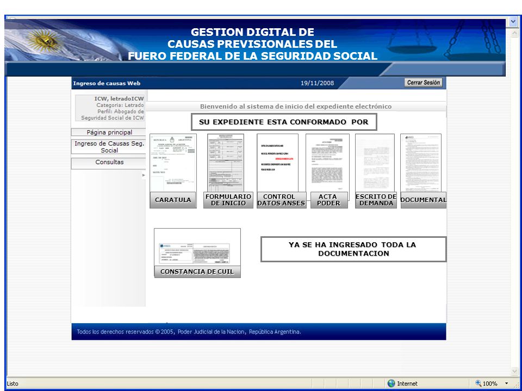Open the Control Datos ANSES thumbnail
Image resolution: width=522 pixels, height=391 pixels.
(277, 163)
